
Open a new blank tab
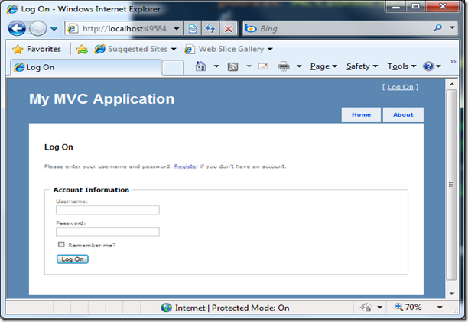(173, 68)
